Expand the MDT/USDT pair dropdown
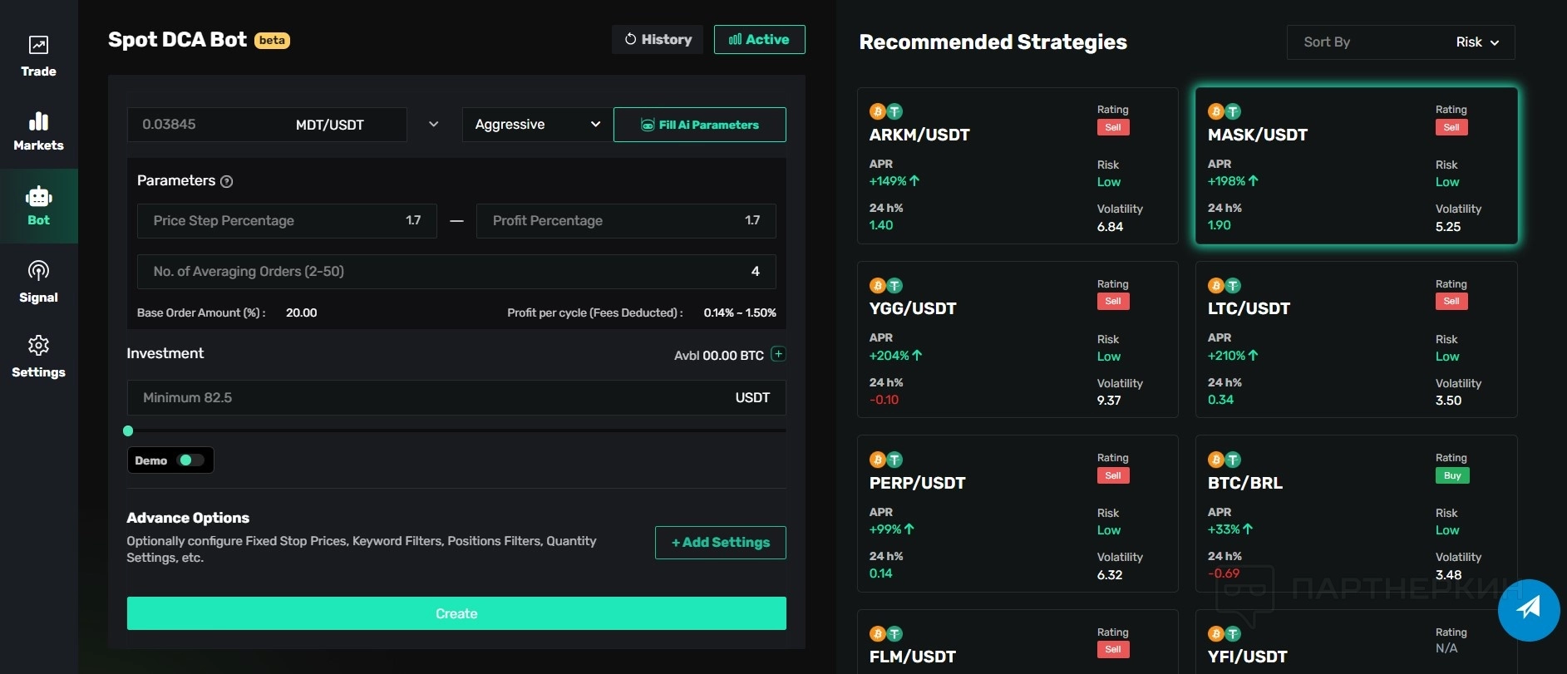This screenshot has height=674, width=1567. [x=433, y=125]
